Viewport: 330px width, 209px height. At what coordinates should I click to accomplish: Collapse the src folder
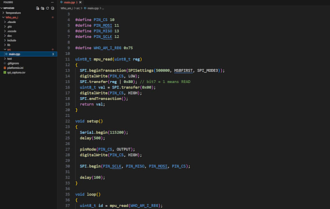coord(5,49)
